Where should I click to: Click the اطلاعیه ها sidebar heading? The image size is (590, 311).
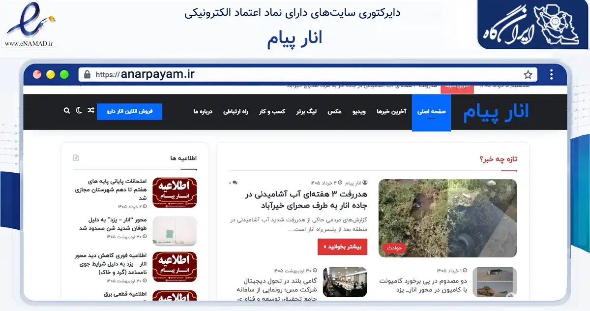183,158
